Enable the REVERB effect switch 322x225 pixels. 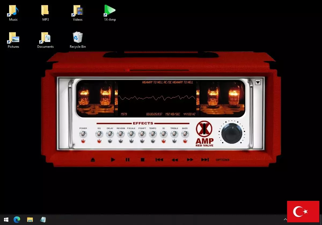coord(120,134)
